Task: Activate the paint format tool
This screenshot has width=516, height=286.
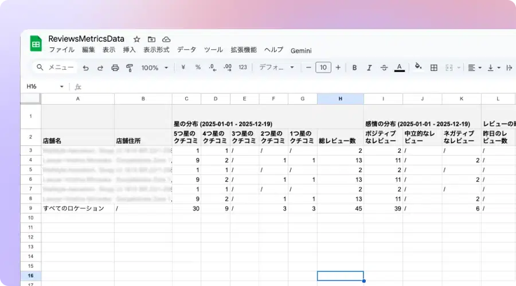Action: pyautogui.click(x=129, y=67)
